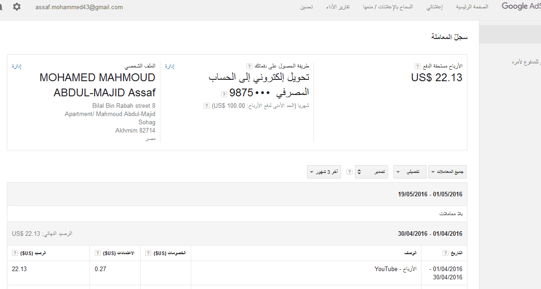Open السماح بالإعلانات / منعها tab
The width and height of the screenshot is (541, 289).
(x=388, y=7)
